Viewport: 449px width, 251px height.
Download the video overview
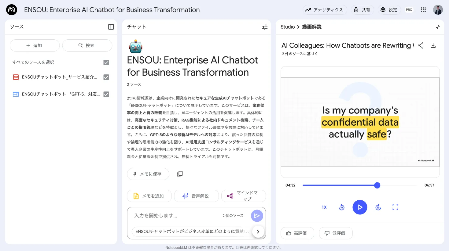click(433, 45)
